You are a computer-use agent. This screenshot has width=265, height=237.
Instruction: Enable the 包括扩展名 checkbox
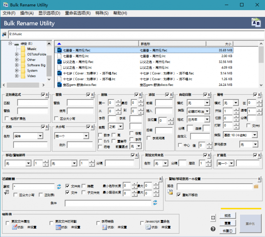pyautogui.click(x=7, y=118)
